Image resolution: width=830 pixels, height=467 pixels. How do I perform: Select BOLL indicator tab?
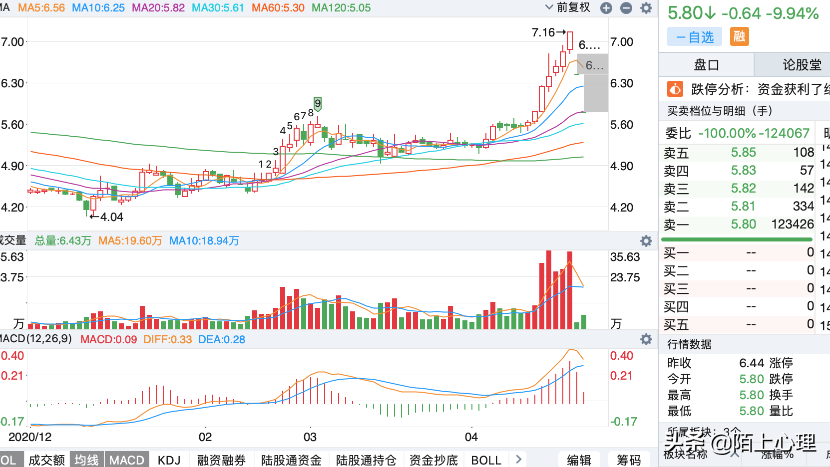point(486,460)
